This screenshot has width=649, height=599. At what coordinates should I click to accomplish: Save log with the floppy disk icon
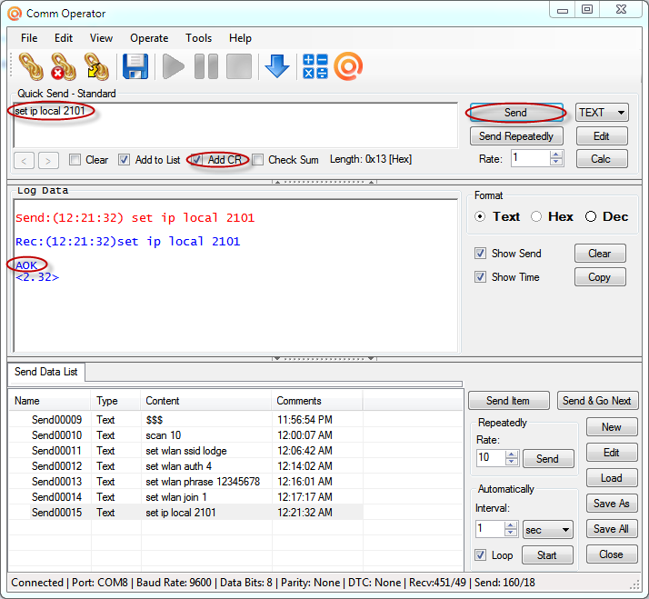pos(135,66)
